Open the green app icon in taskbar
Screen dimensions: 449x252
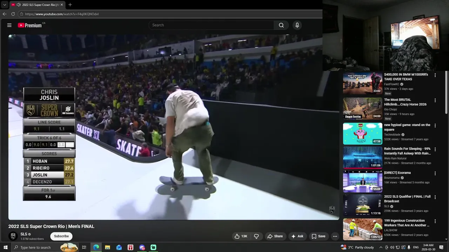coord(153,247)
